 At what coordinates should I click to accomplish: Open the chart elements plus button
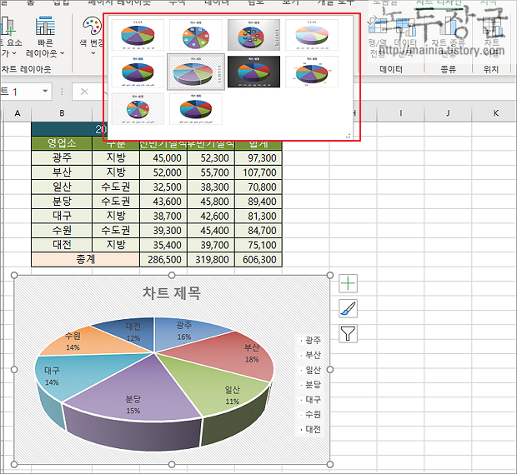click(x=349, y=283)
